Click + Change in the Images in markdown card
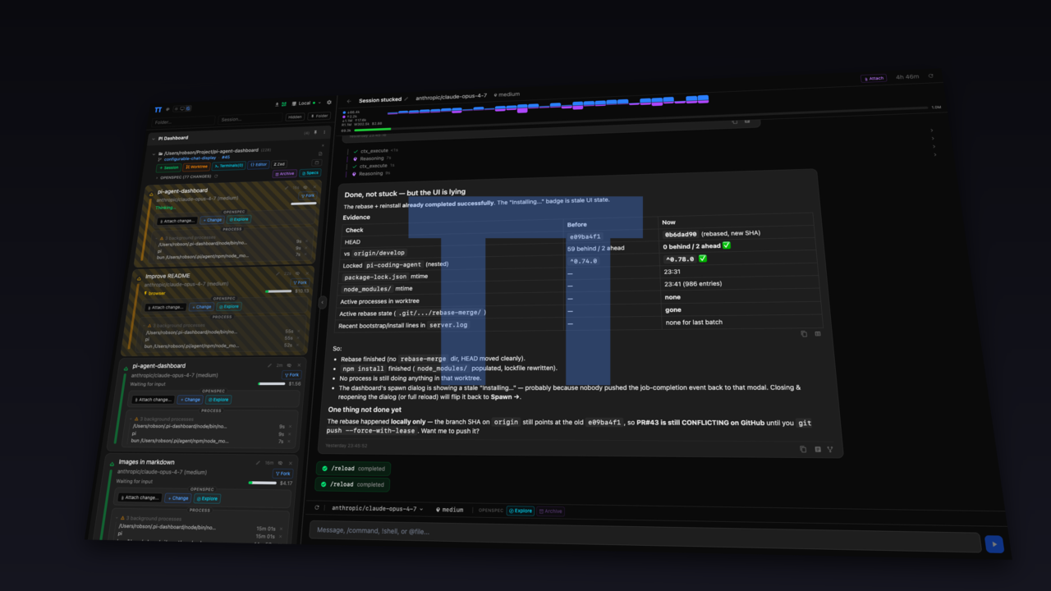This screenshot has width=1051, height=591. 178,498
